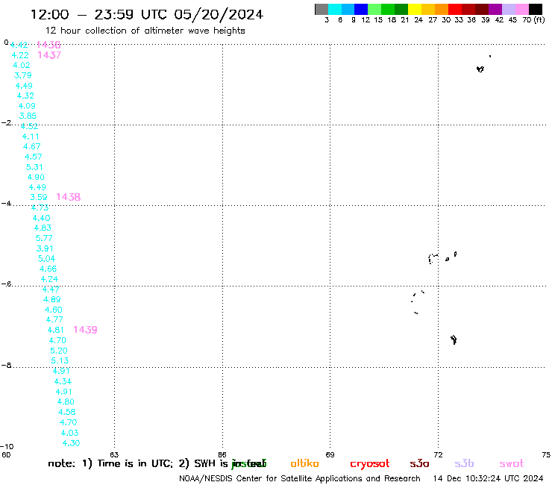Click the gray swatch in the color scale
This screenshot has width=552, height=485.
point(322,9)
